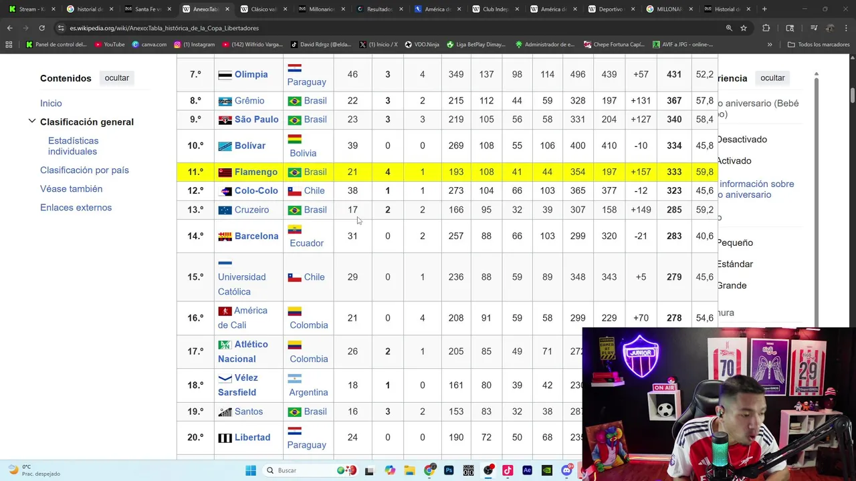
Task: Open NVIDIA app from the taskbar
Action: click(x=547, y=470)
